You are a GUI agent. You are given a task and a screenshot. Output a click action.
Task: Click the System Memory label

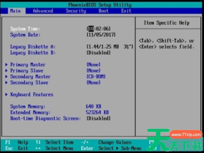pos(28,107)
